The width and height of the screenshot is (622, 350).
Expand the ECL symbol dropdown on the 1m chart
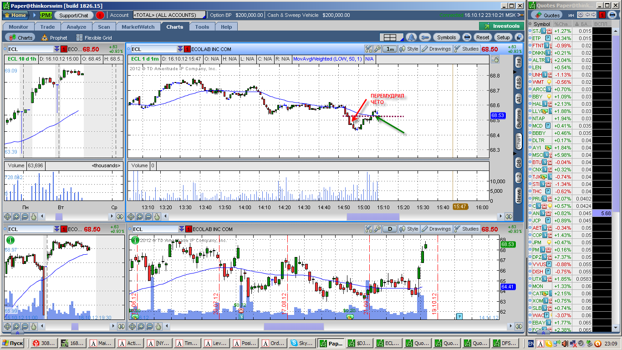coord(180,49)
